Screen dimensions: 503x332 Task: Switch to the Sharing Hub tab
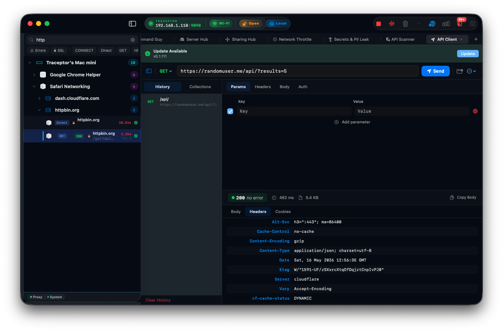240,39
